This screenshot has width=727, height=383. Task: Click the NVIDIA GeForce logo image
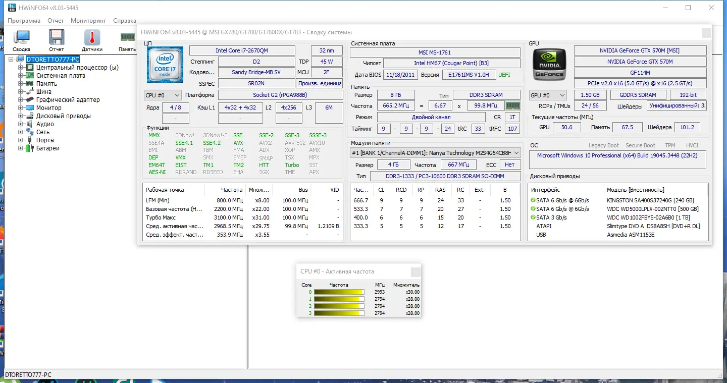pyautogui.click(x=549, y=65)
